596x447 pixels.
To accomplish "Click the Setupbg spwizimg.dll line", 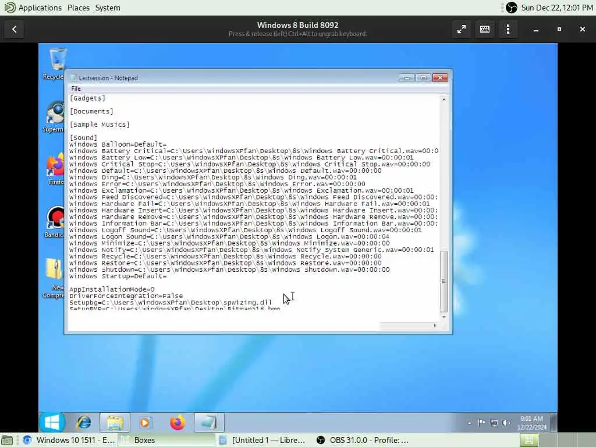I will pos(171,303).
